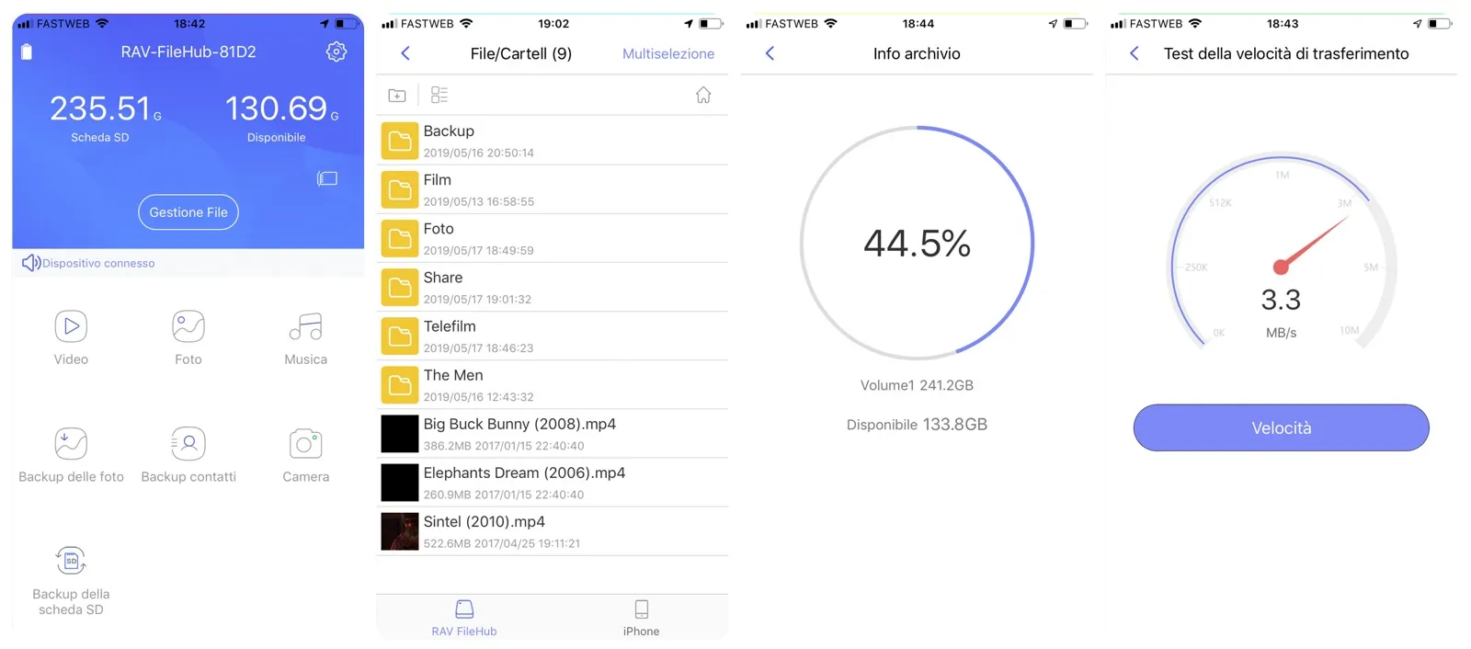Tap the RAV-FileHub-81D2 title
The image size is (1471, 649).
point(188,52)
